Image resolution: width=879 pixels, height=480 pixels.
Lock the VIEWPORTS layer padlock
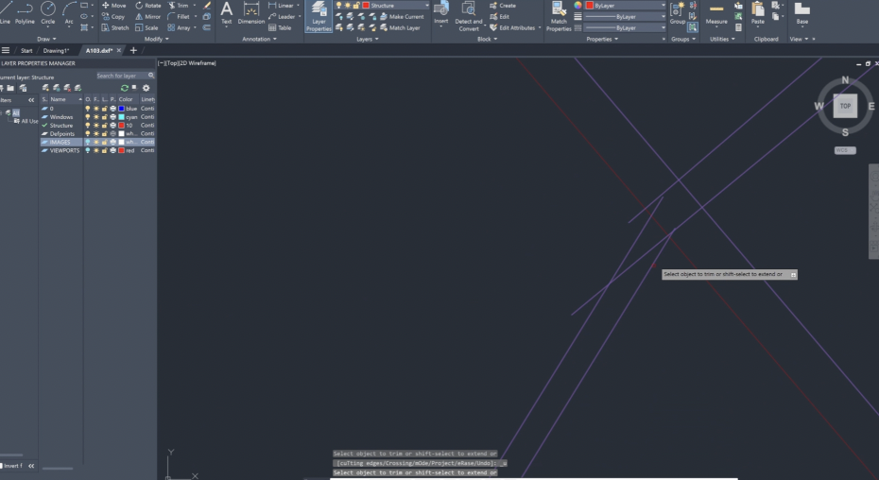click(104, 150)
